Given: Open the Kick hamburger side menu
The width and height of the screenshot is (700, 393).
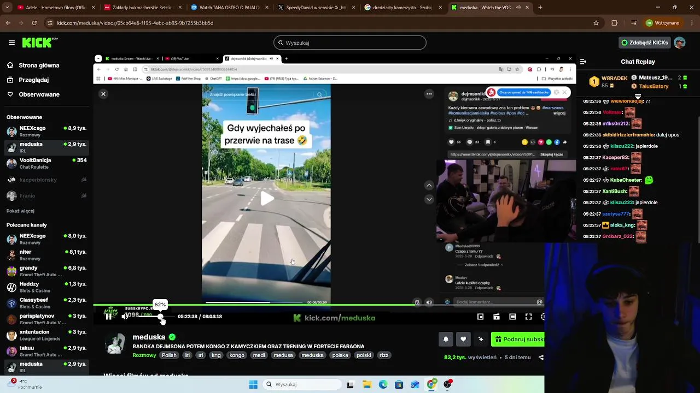Looking at the screenshot, I should (x=11, y=43).
